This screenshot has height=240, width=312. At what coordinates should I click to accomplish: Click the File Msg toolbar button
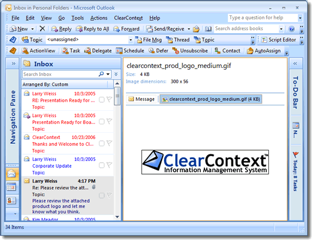tap(149, 40)
